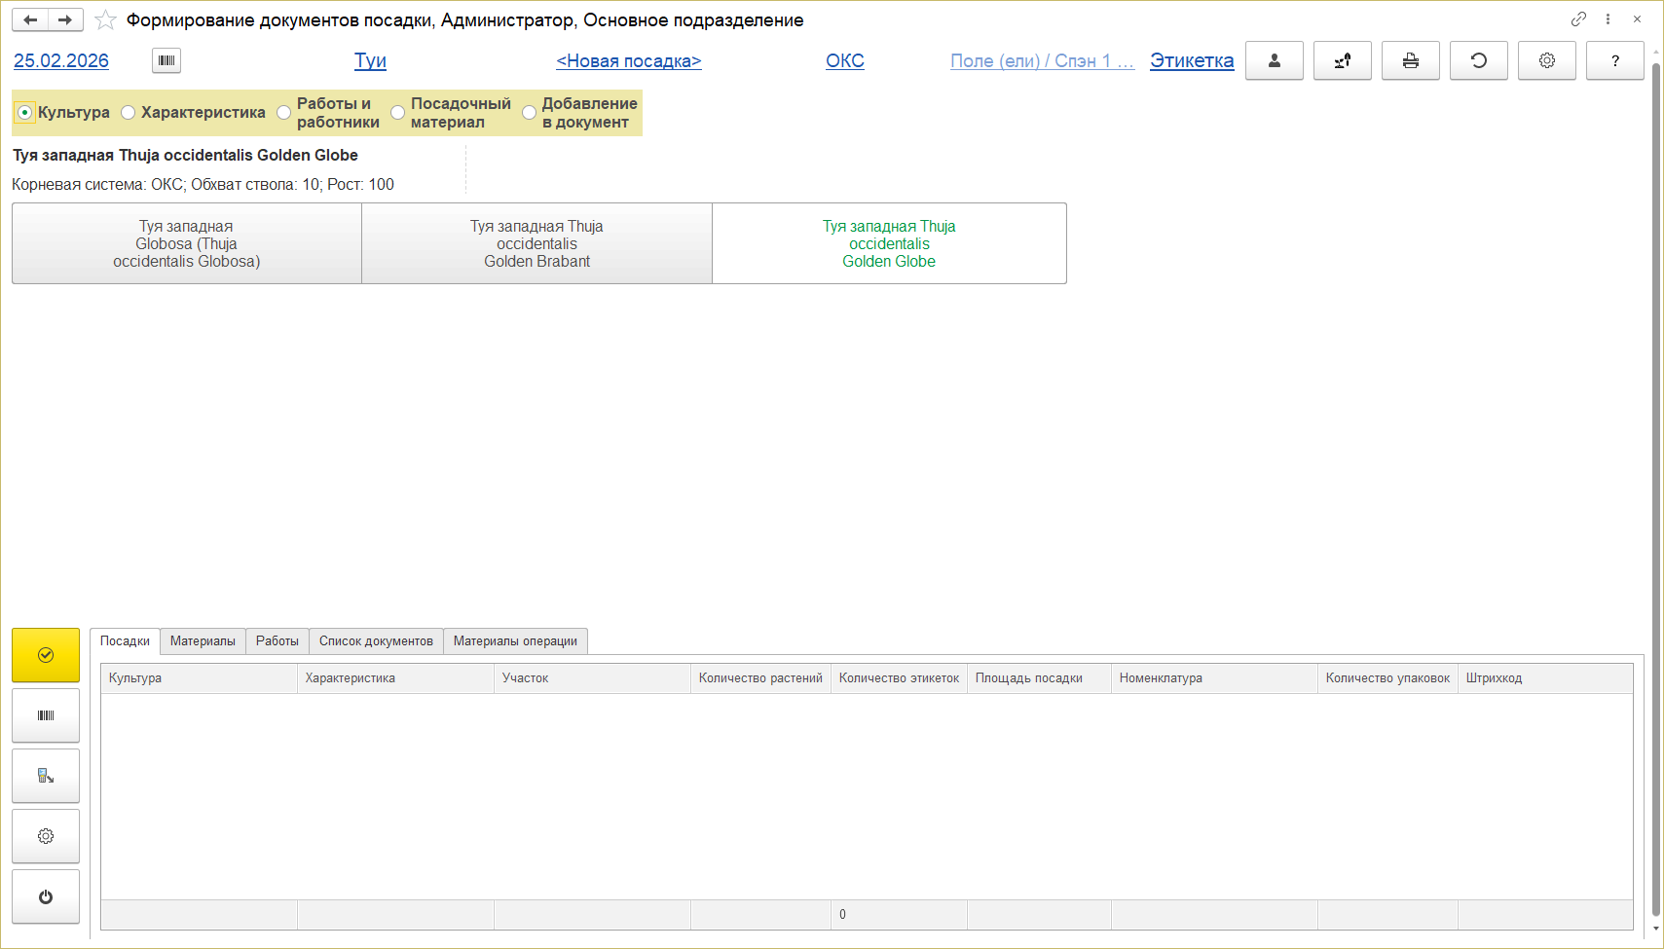Switch to the Материалы tab
Screen dimensions: 1664x949
click(203, 641)
